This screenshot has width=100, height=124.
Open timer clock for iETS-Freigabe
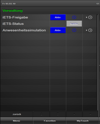[90, 17]
